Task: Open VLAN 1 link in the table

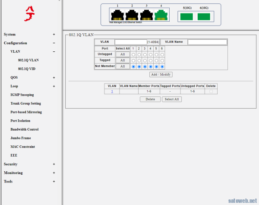Action: (112, 92)
